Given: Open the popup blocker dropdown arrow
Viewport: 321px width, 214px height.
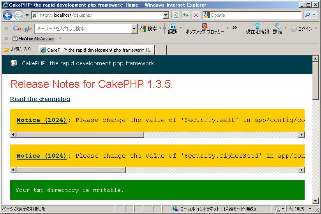Looking at the screenshot, I should (x=228, y=28).
